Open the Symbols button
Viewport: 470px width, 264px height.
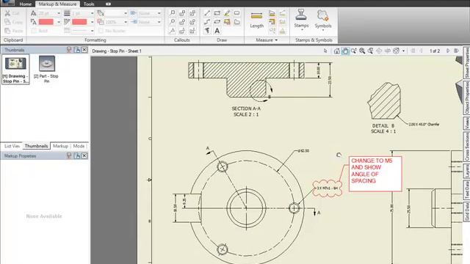(x=323, y=20)
